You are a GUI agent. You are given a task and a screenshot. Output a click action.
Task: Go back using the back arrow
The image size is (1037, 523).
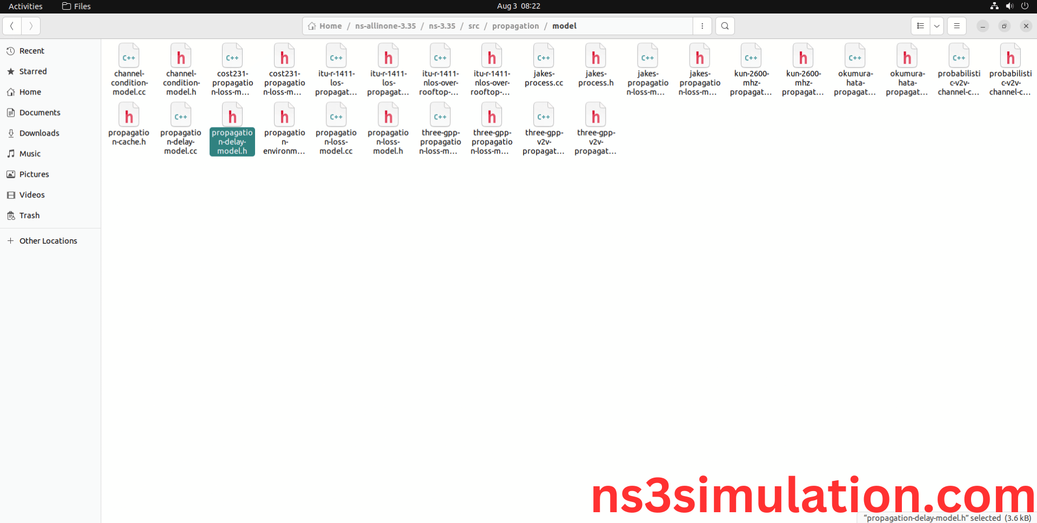[12, 26]
